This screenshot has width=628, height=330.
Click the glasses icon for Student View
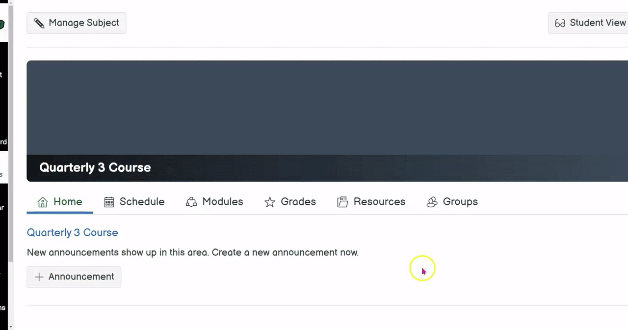click(560, 23)
